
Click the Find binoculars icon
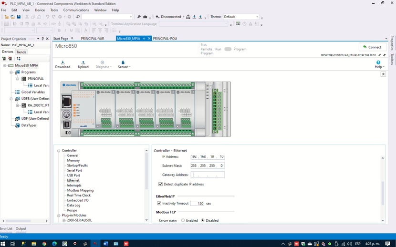pos(78,17)
